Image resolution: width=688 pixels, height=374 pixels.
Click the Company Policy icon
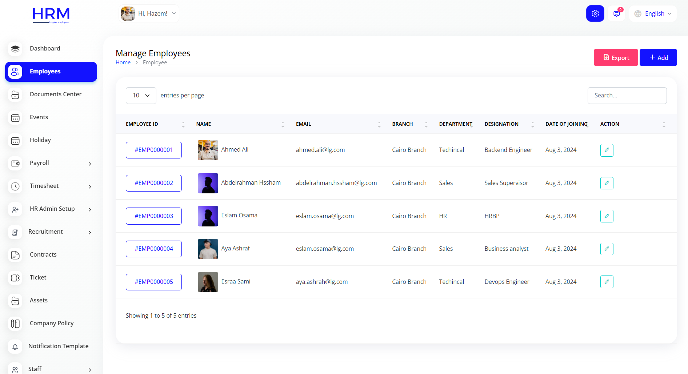[15, 323]
